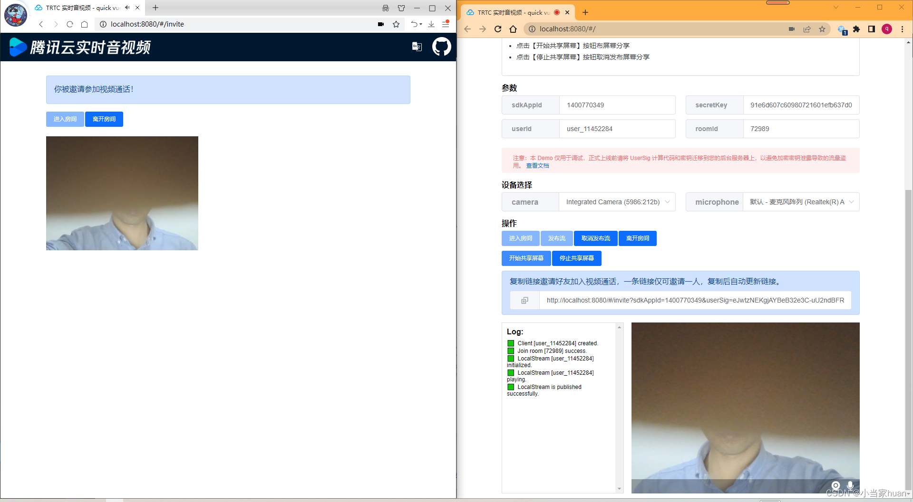Image resolution: width=913 pixels, height=502 pixels.
Task: Reload the localhost:8080/#/invite page
Action: 70,24
